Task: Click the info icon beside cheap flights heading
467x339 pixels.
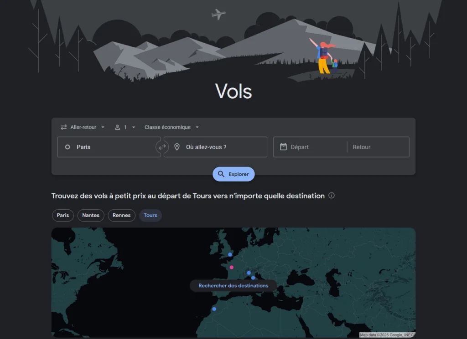Action: [x=332, y=196]
